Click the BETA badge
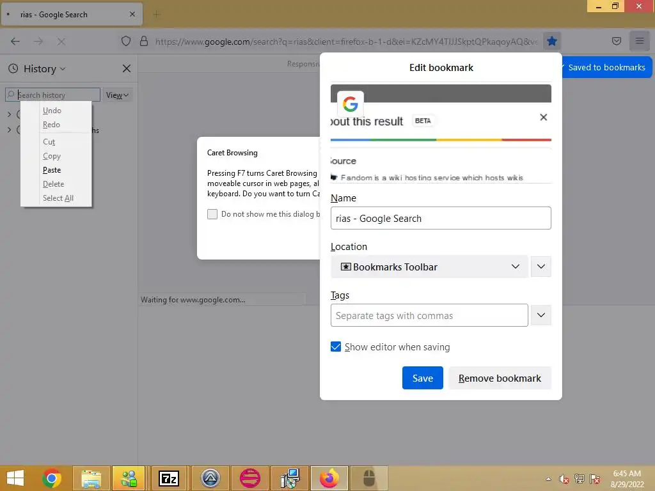655x491 pixels. pos(423,121)
